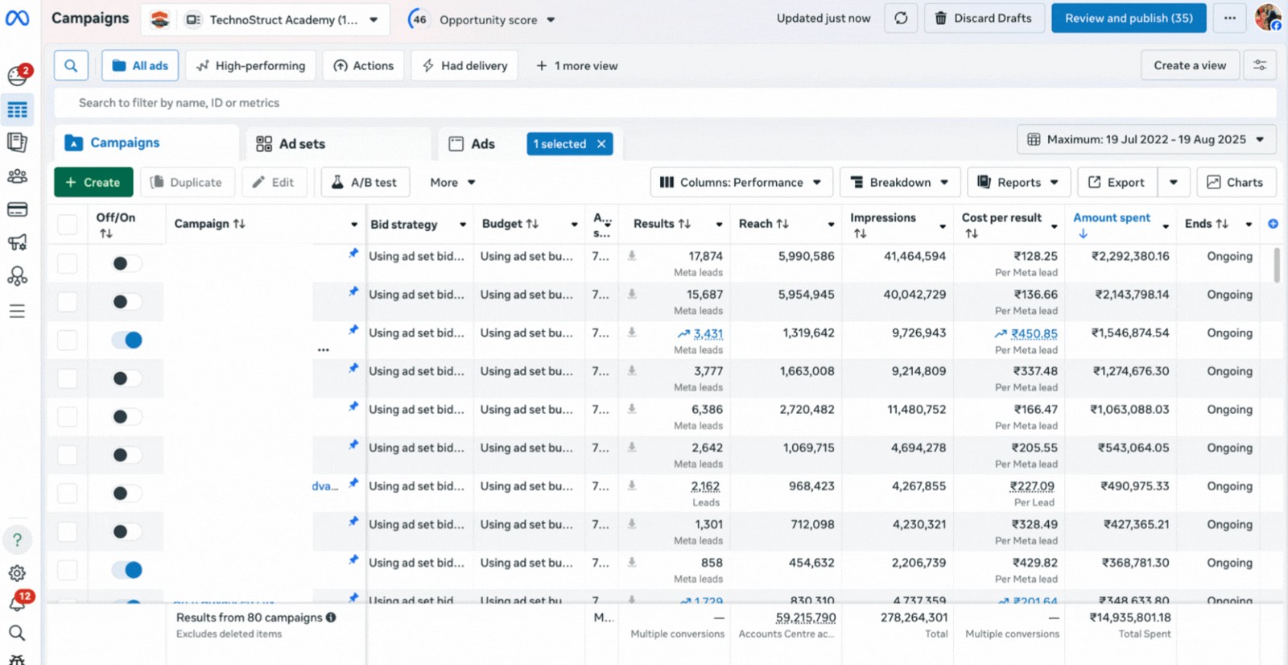Open the profile avatar menu
Image resolution: width=1288 pixels, height=665 pixels.
pos(1268,17)
